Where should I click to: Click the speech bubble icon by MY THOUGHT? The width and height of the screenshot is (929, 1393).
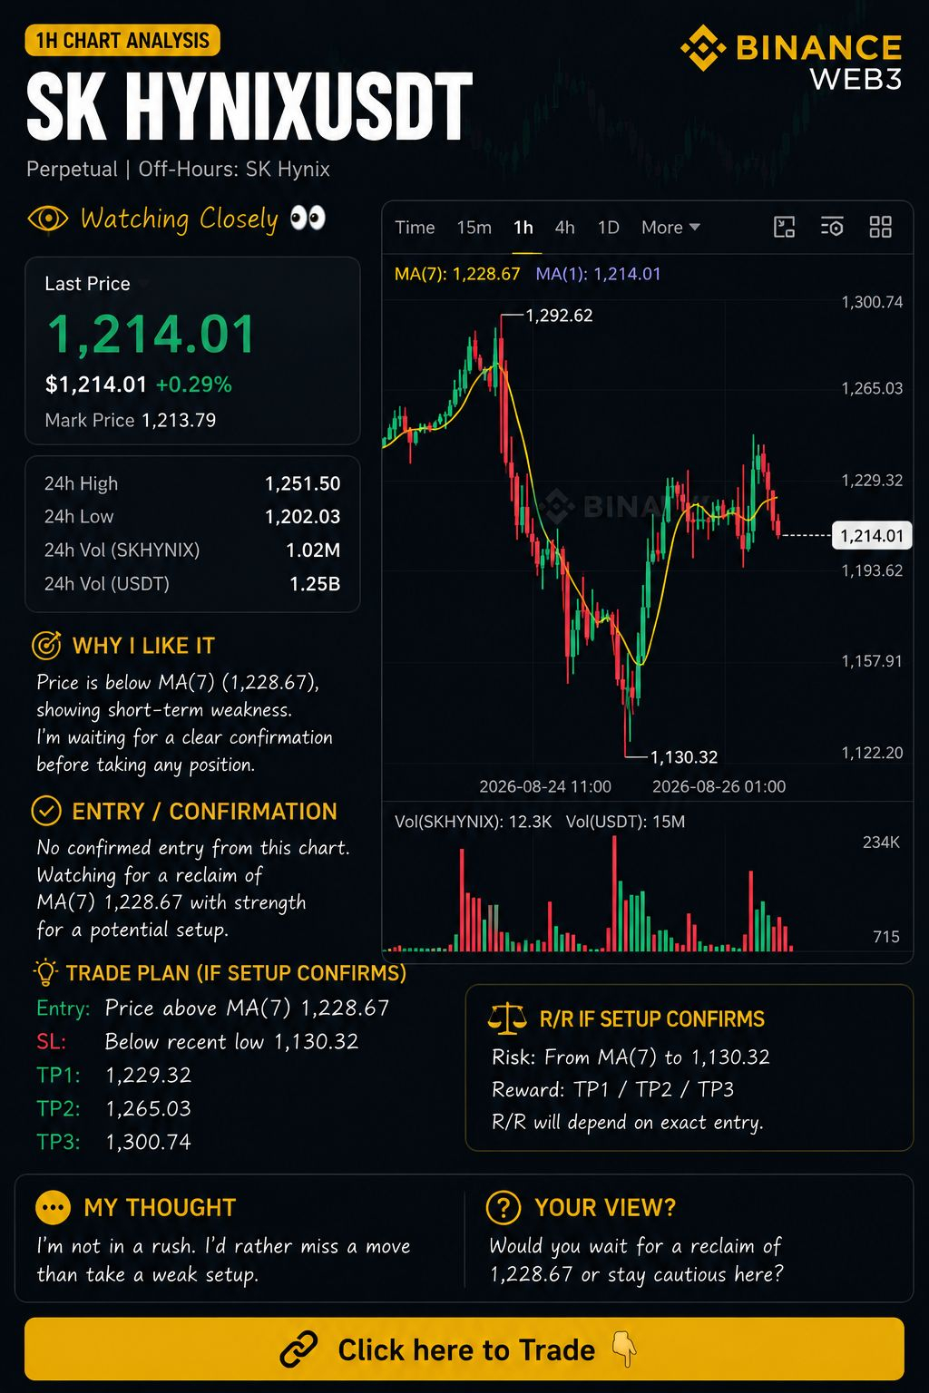click(53, 1207)
